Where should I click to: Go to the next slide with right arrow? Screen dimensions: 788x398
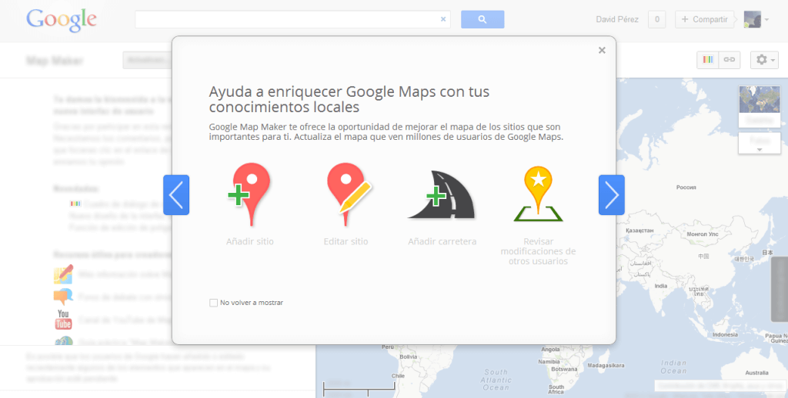[x=612, y=194]
